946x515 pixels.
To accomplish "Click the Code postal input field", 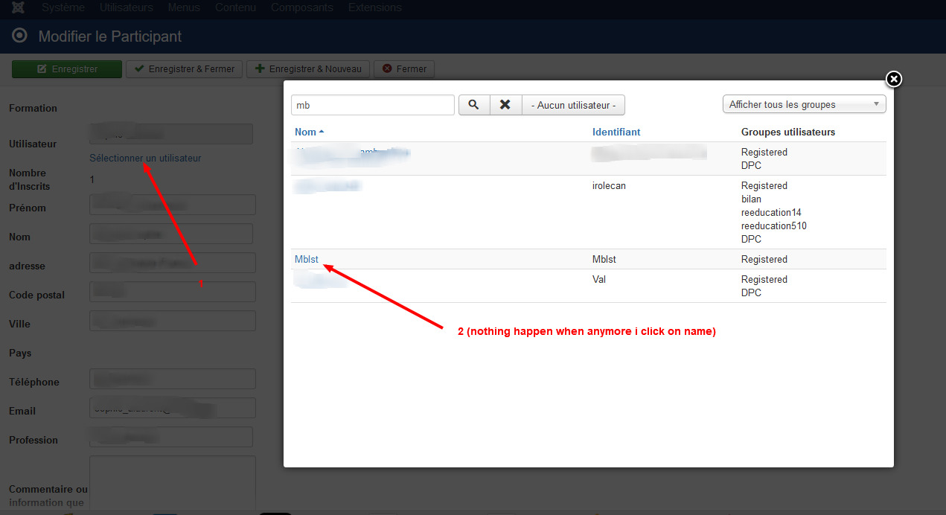I will tap(172, 292).
